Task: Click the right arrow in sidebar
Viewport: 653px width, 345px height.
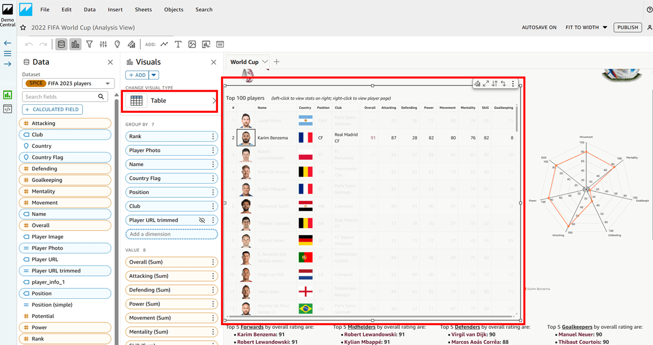Action: pos(7,64)
